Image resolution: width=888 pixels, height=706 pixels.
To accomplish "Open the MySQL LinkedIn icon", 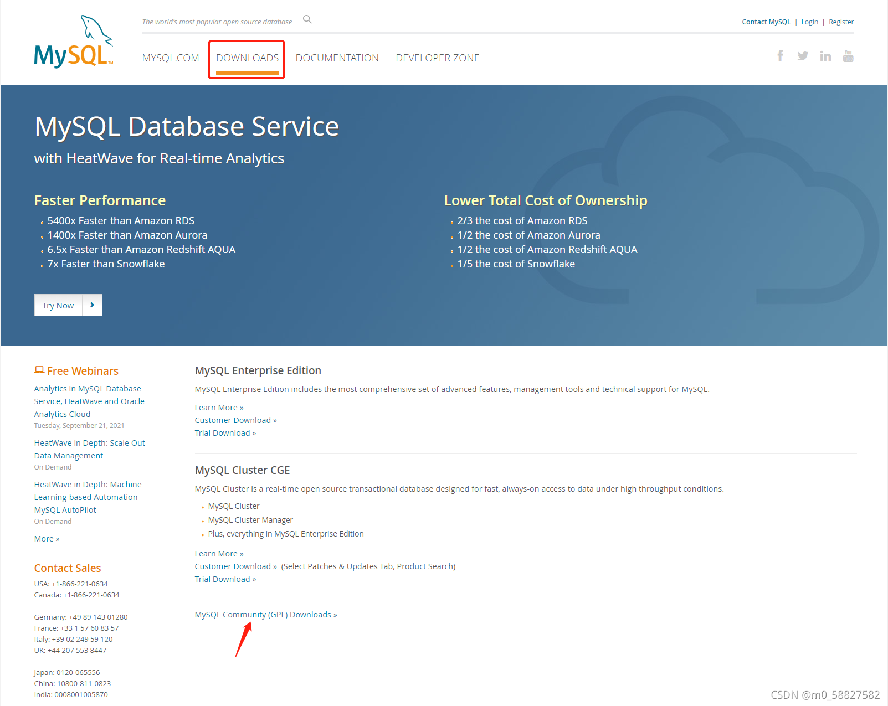I will [x=825, y=56].
